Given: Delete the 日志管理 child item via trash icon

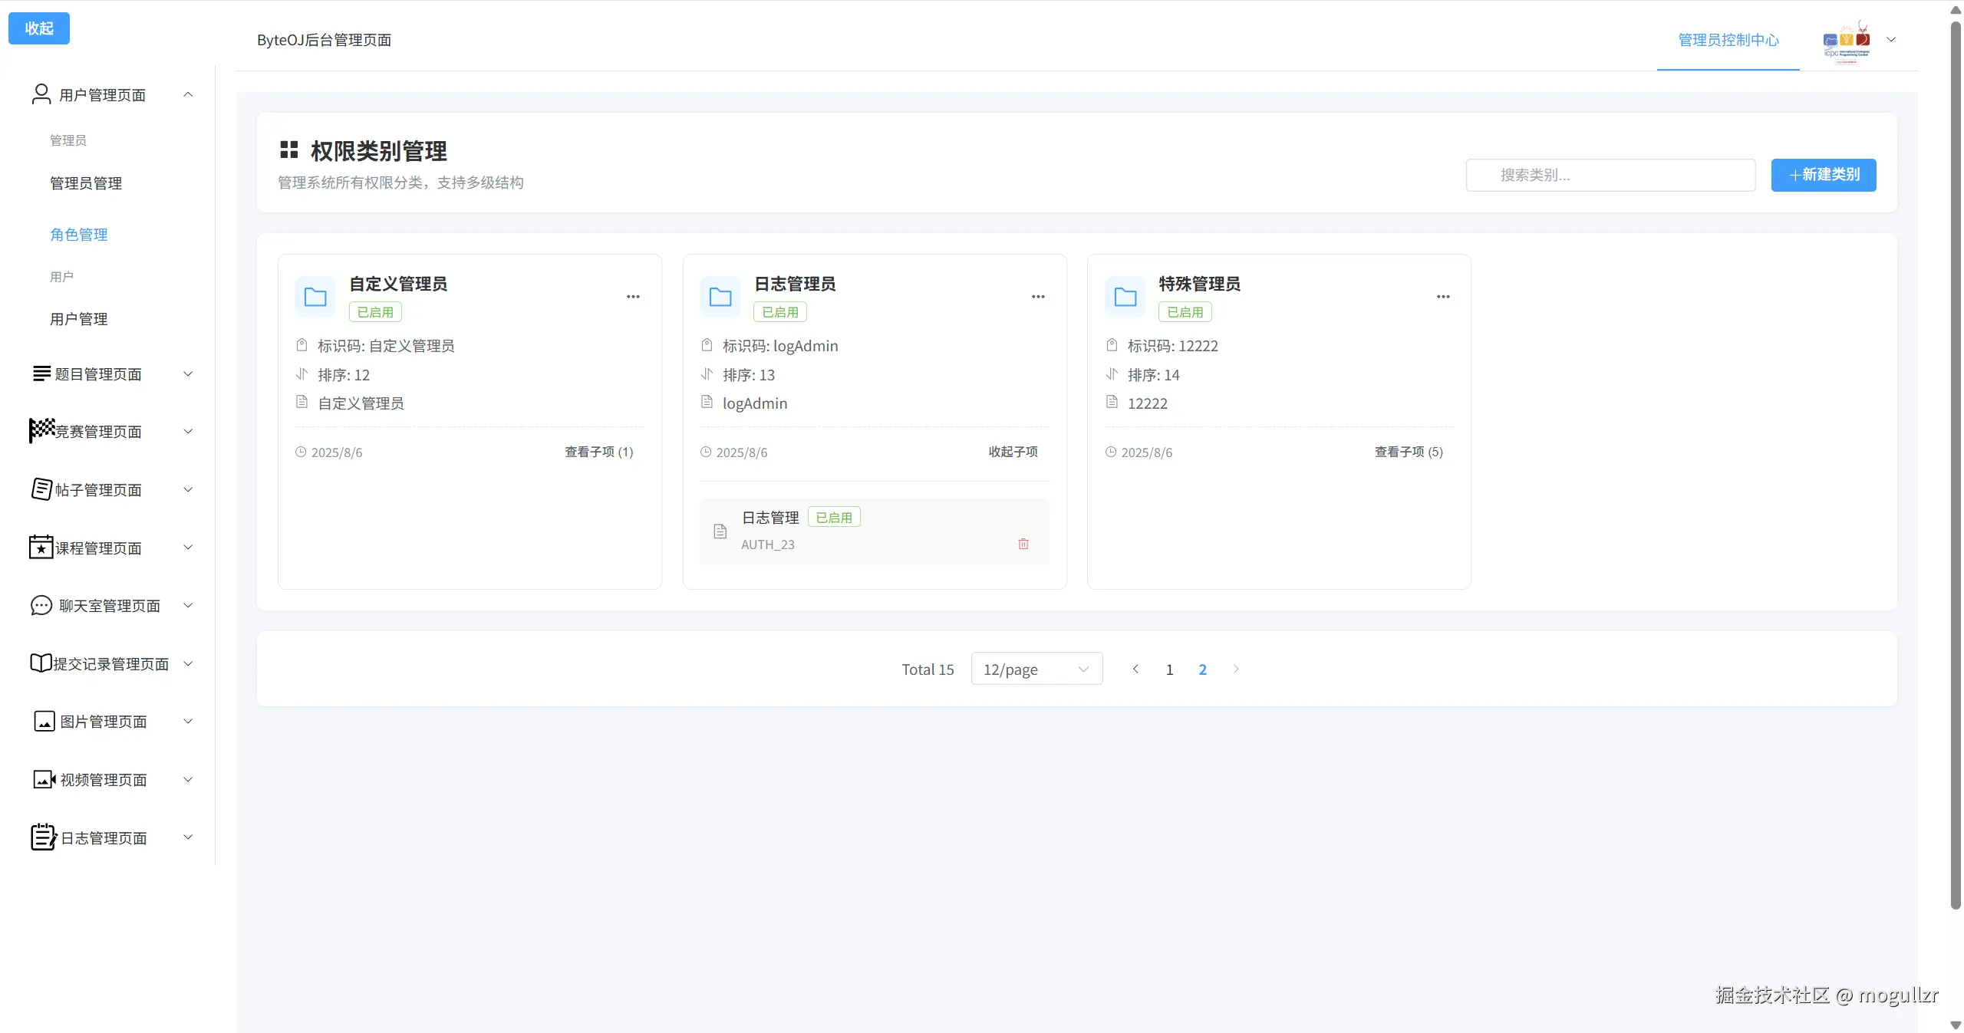Looking at the screenshot, I should point(1023,544).
